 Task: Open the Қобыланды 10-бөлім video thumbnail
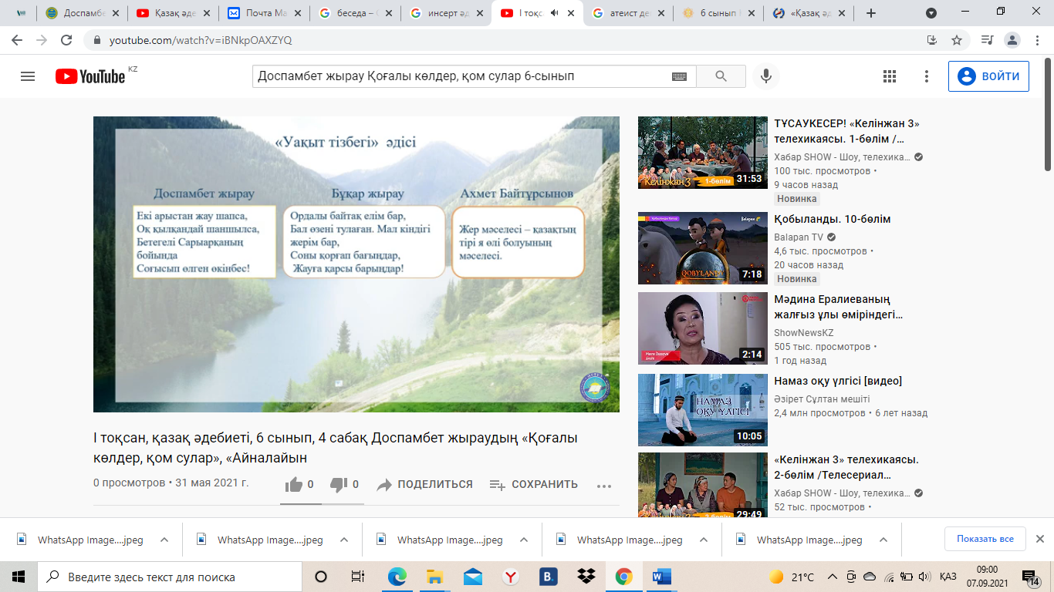coord(702,248)
